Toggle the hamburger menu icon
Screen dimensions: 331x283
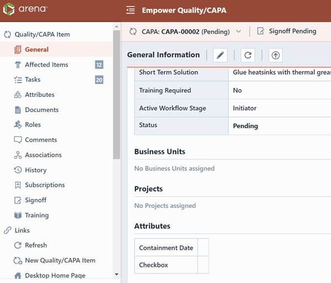[x=130, y=10]
